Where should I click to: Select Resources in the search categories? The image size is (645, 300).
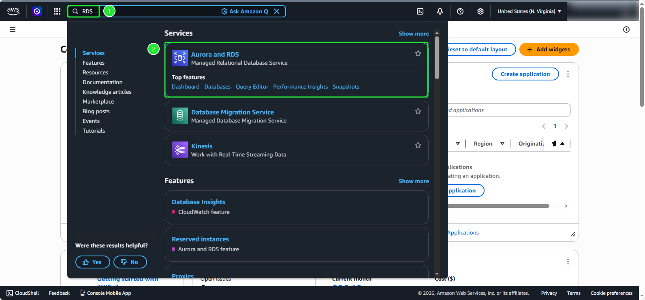[95, 72]
